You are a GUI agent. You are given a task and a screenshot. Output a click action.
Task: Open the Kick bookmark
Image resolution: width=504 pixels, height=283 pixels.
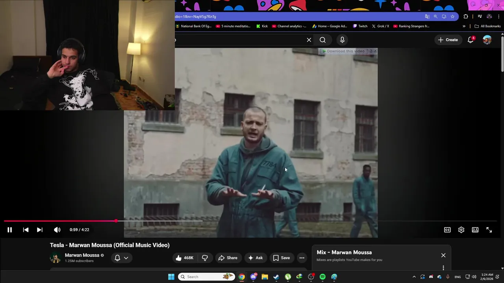[262, 26]
